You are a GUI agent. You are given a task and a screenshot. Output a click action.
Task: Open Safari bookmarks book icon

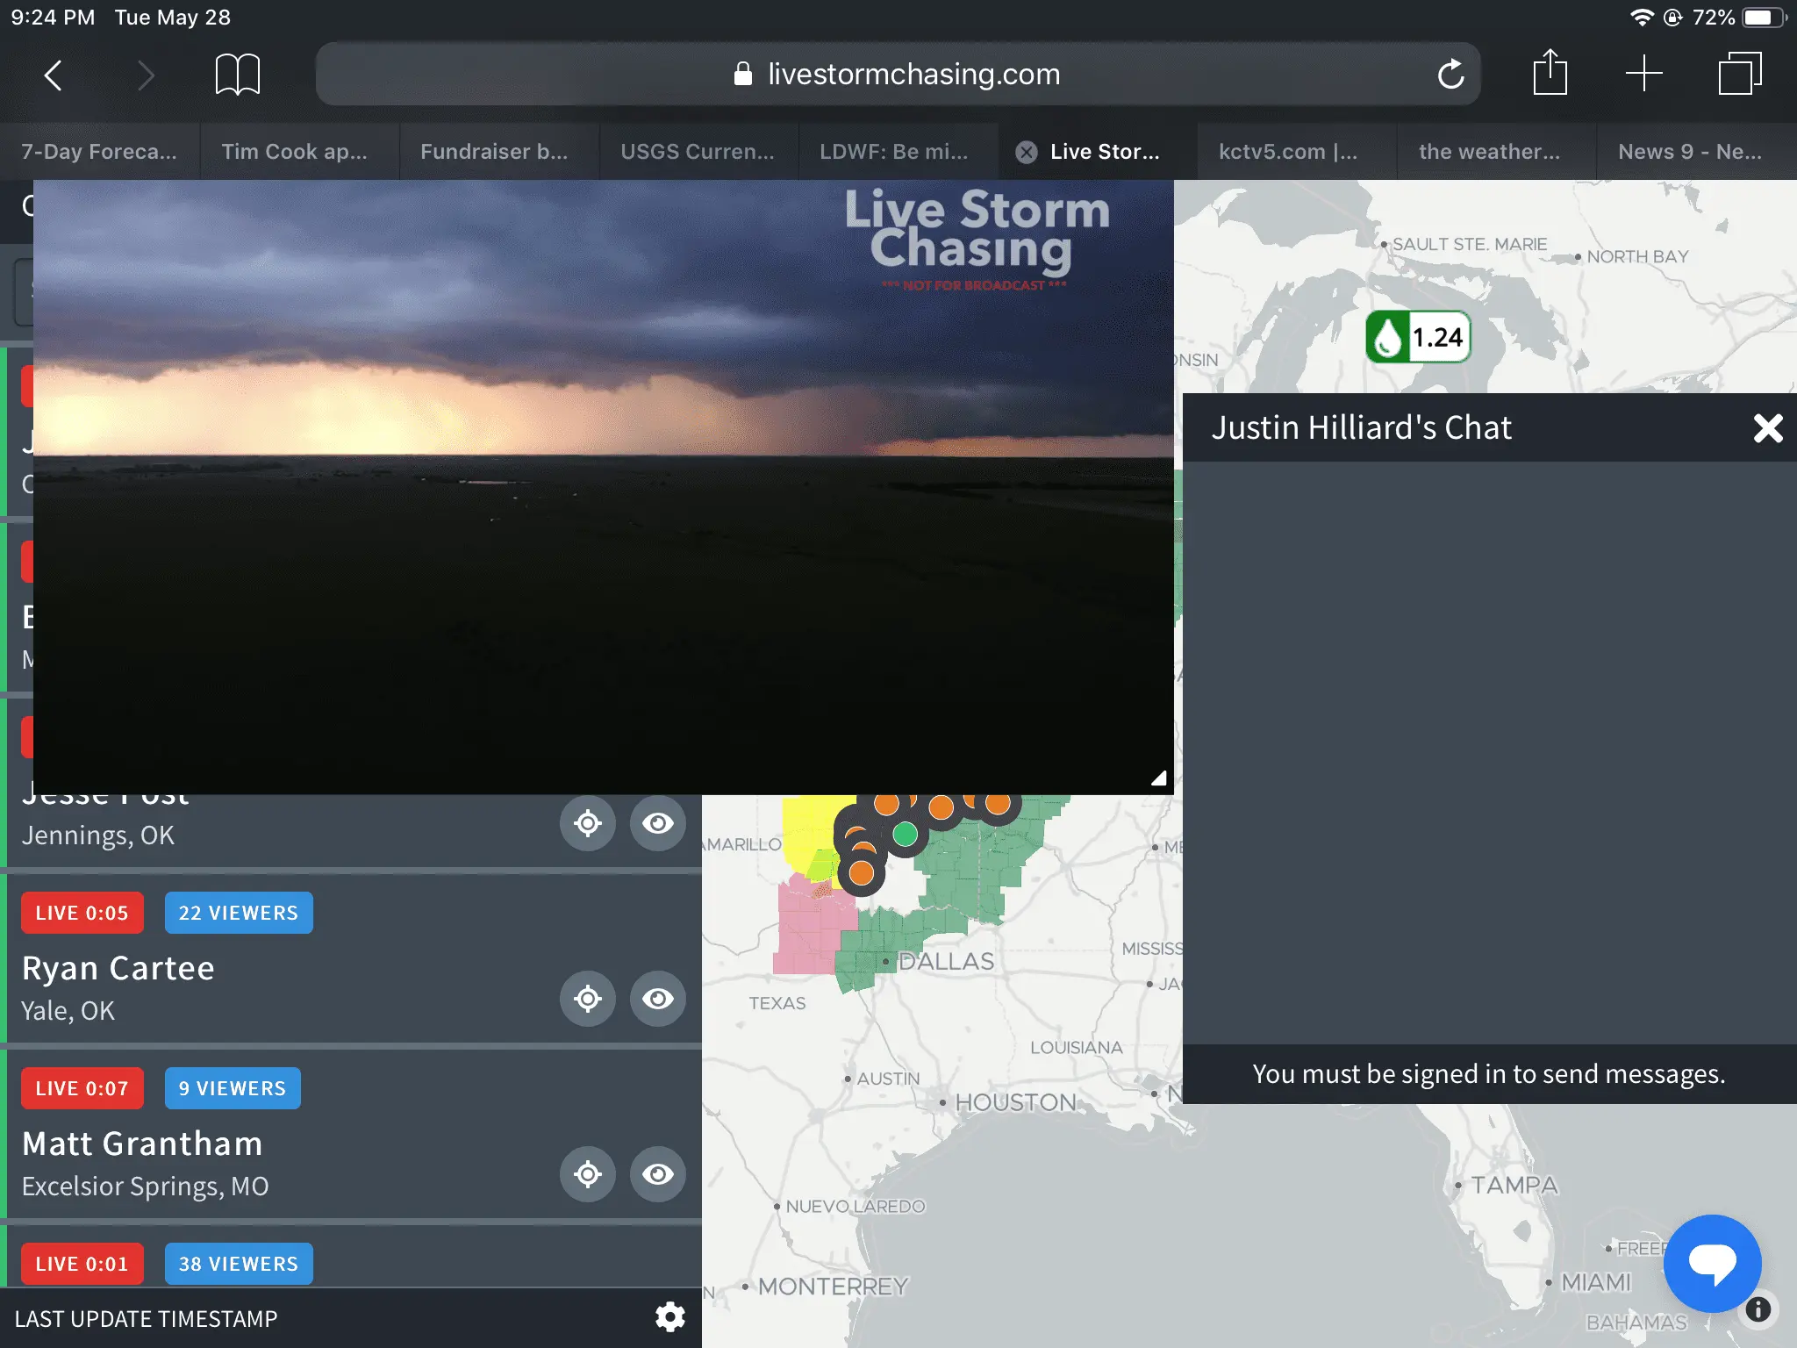click(237, 74)
